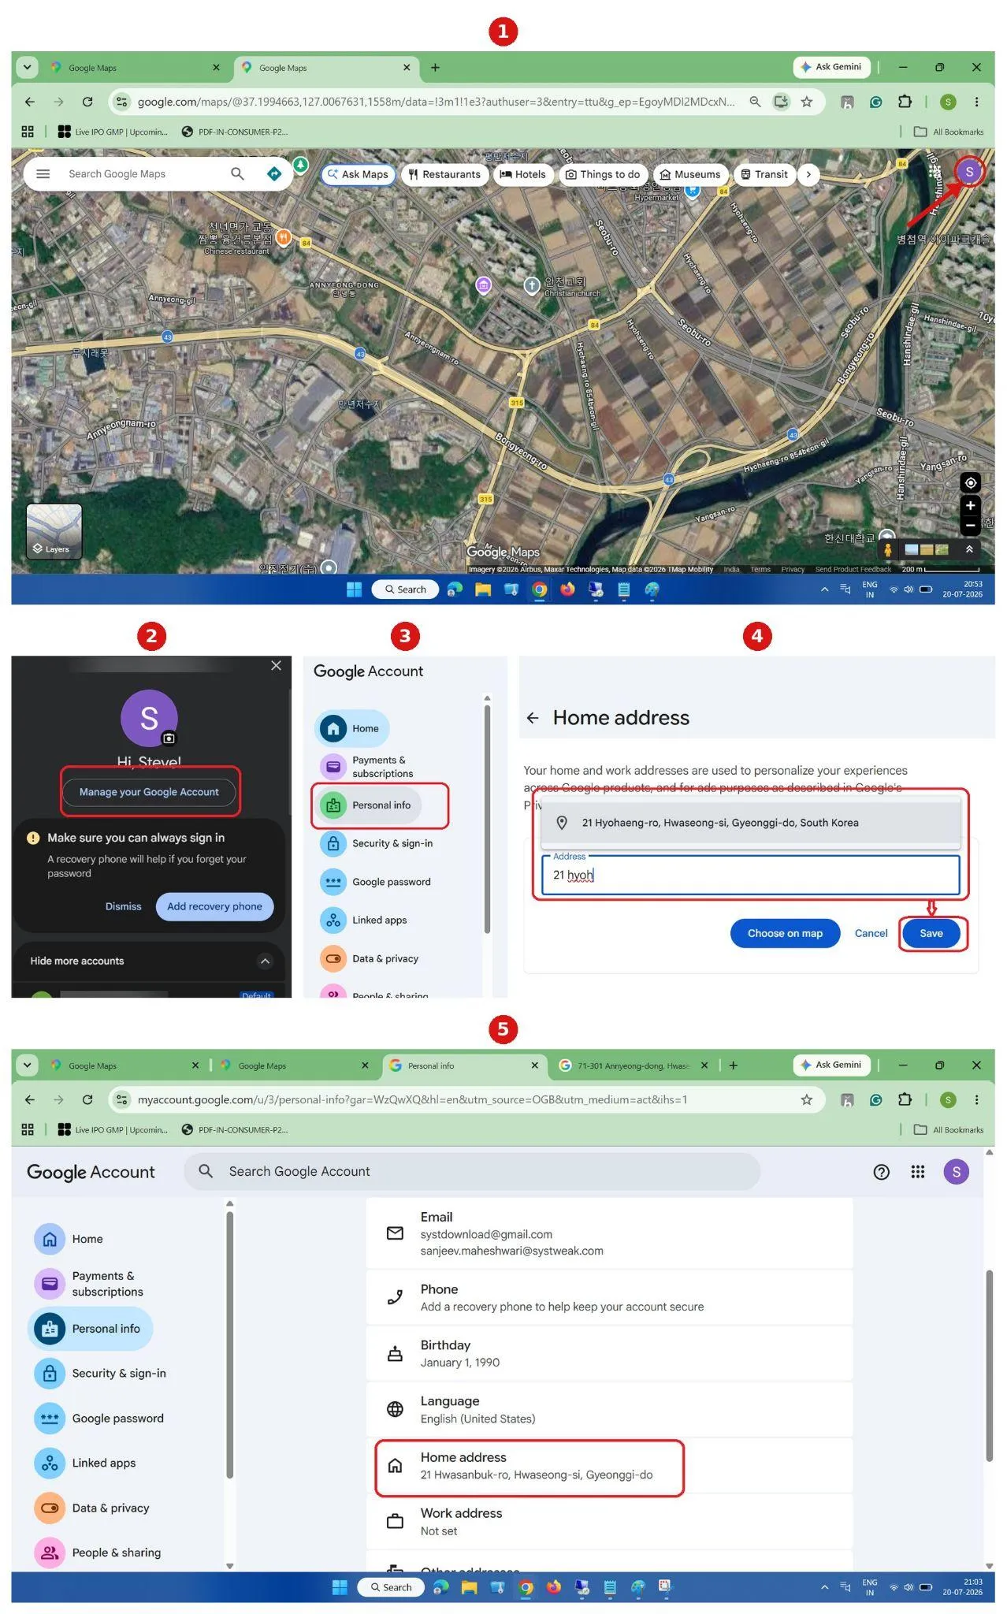Screen dimensions: 1007x1614
Task: Open the help question mark icon
Action: (882, 1172)
